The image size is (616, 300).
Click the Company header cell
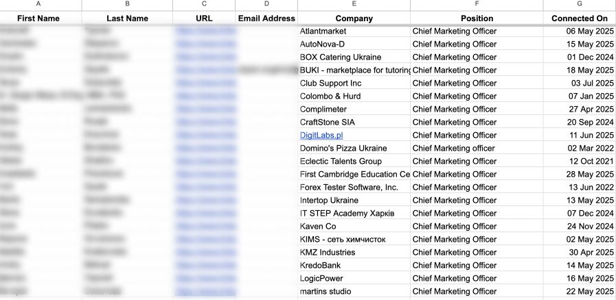(354, 18)
